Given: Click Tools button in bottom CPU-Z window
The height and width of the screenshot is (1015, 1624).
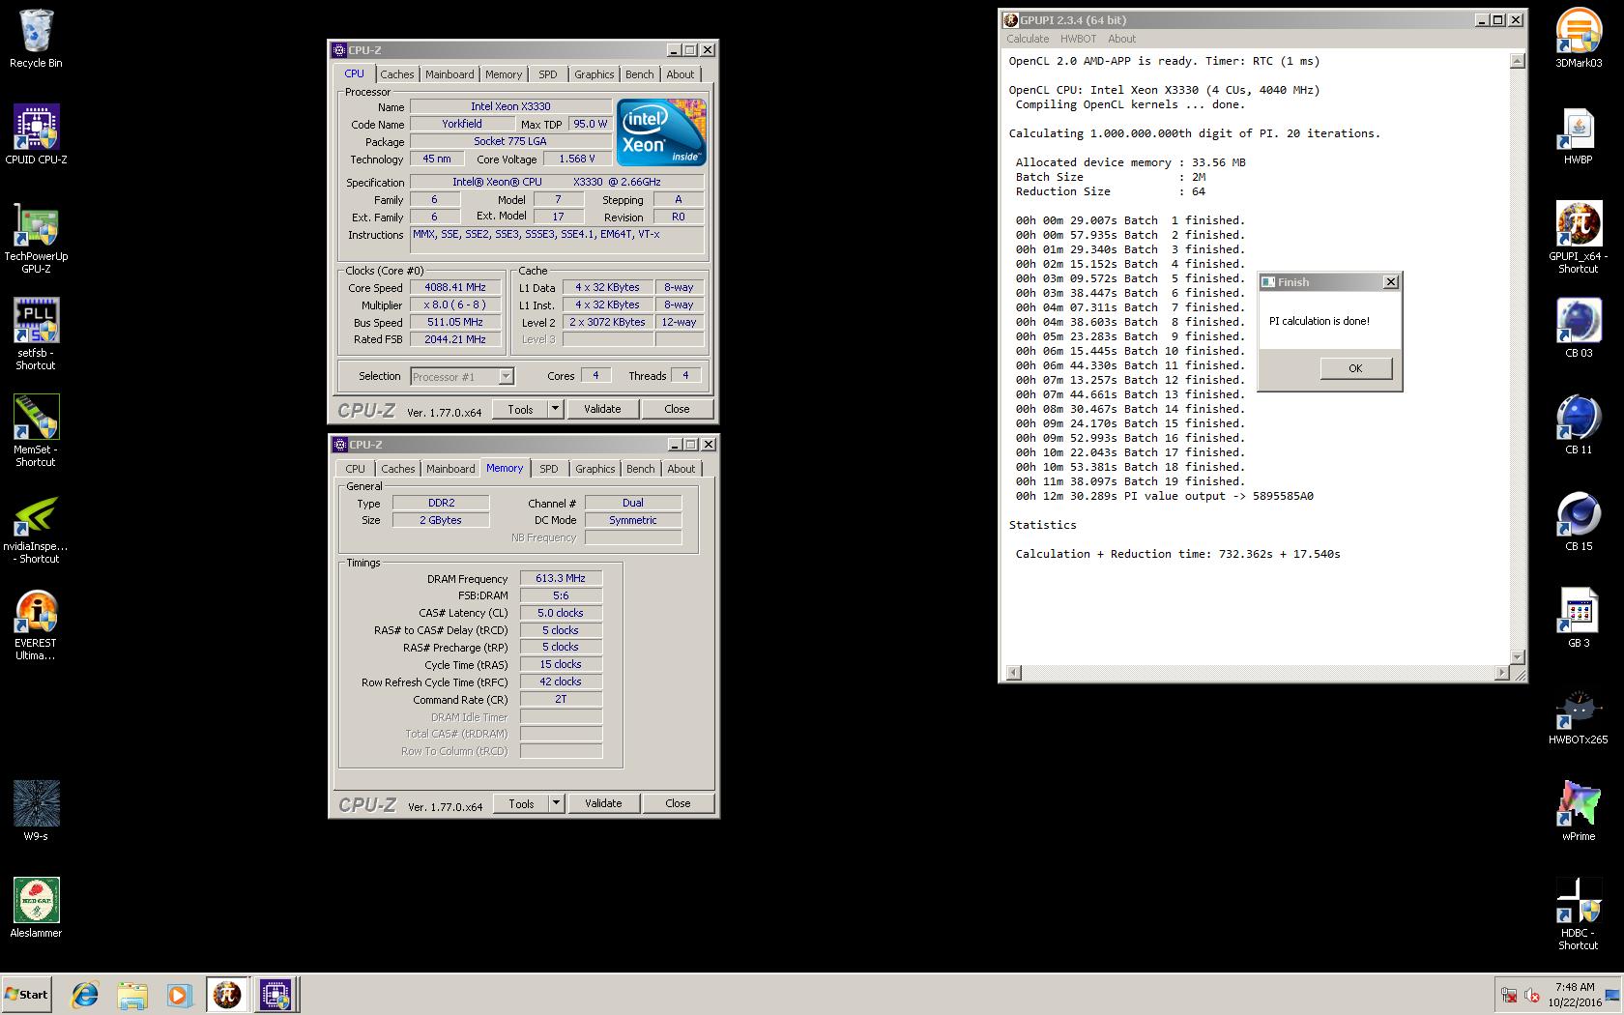Looking at the screenshot, I should 521,803.
